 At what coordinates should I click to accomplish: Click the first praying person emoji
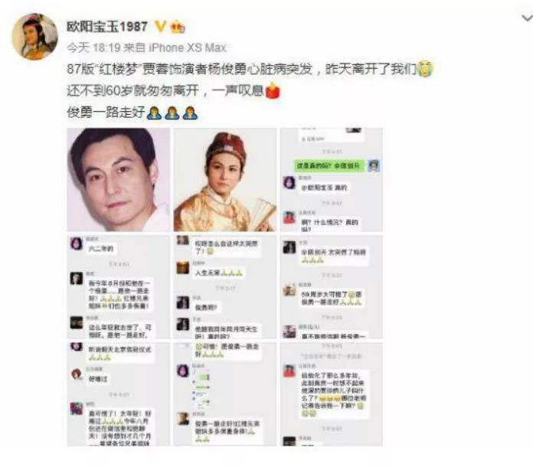tap(154, 113)
